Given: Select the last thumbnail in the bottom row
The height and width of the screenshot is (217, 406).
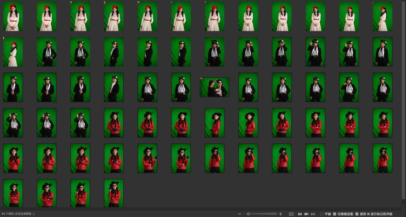Looking at the screenshot, I should pyautogui.click(x=114, y=193).
